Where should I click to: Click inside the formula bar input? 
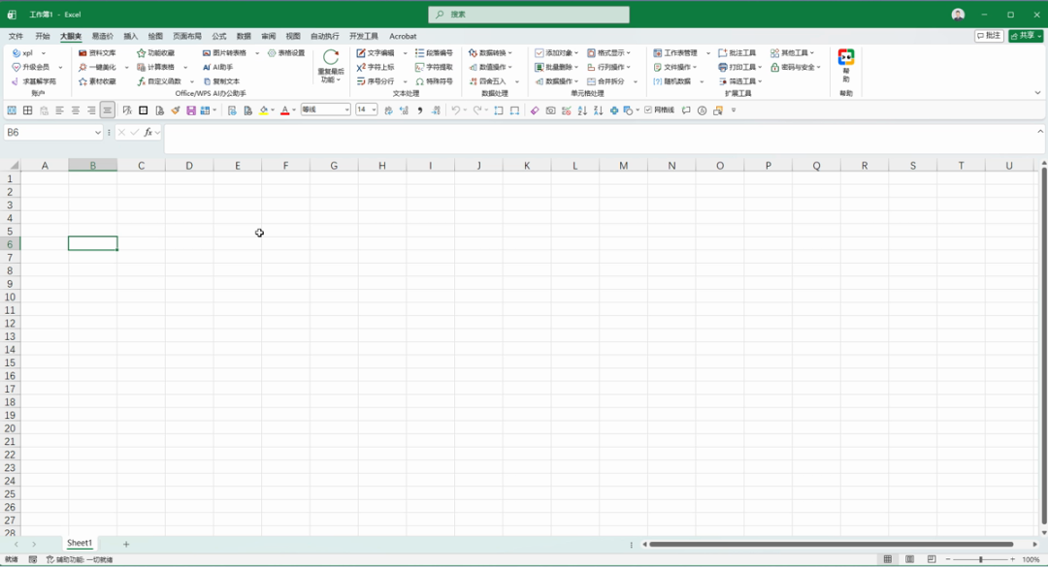(x=598, y=132)
